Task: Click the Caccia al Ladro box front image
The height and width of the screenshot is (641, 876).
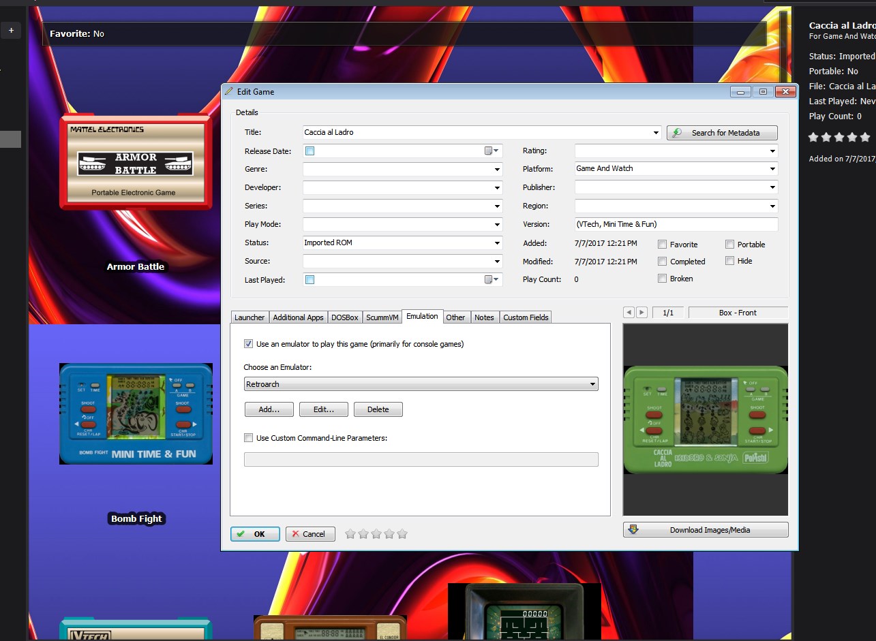Action: (706, 419)
